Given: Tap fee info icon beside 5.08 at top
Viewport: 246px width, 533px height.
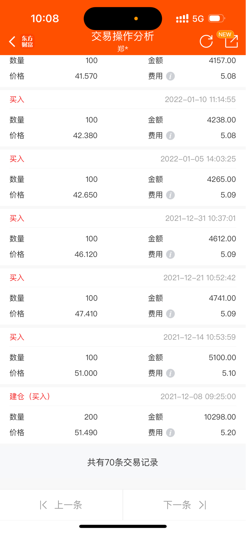Looking at the screenshot, I should point(171,76).
